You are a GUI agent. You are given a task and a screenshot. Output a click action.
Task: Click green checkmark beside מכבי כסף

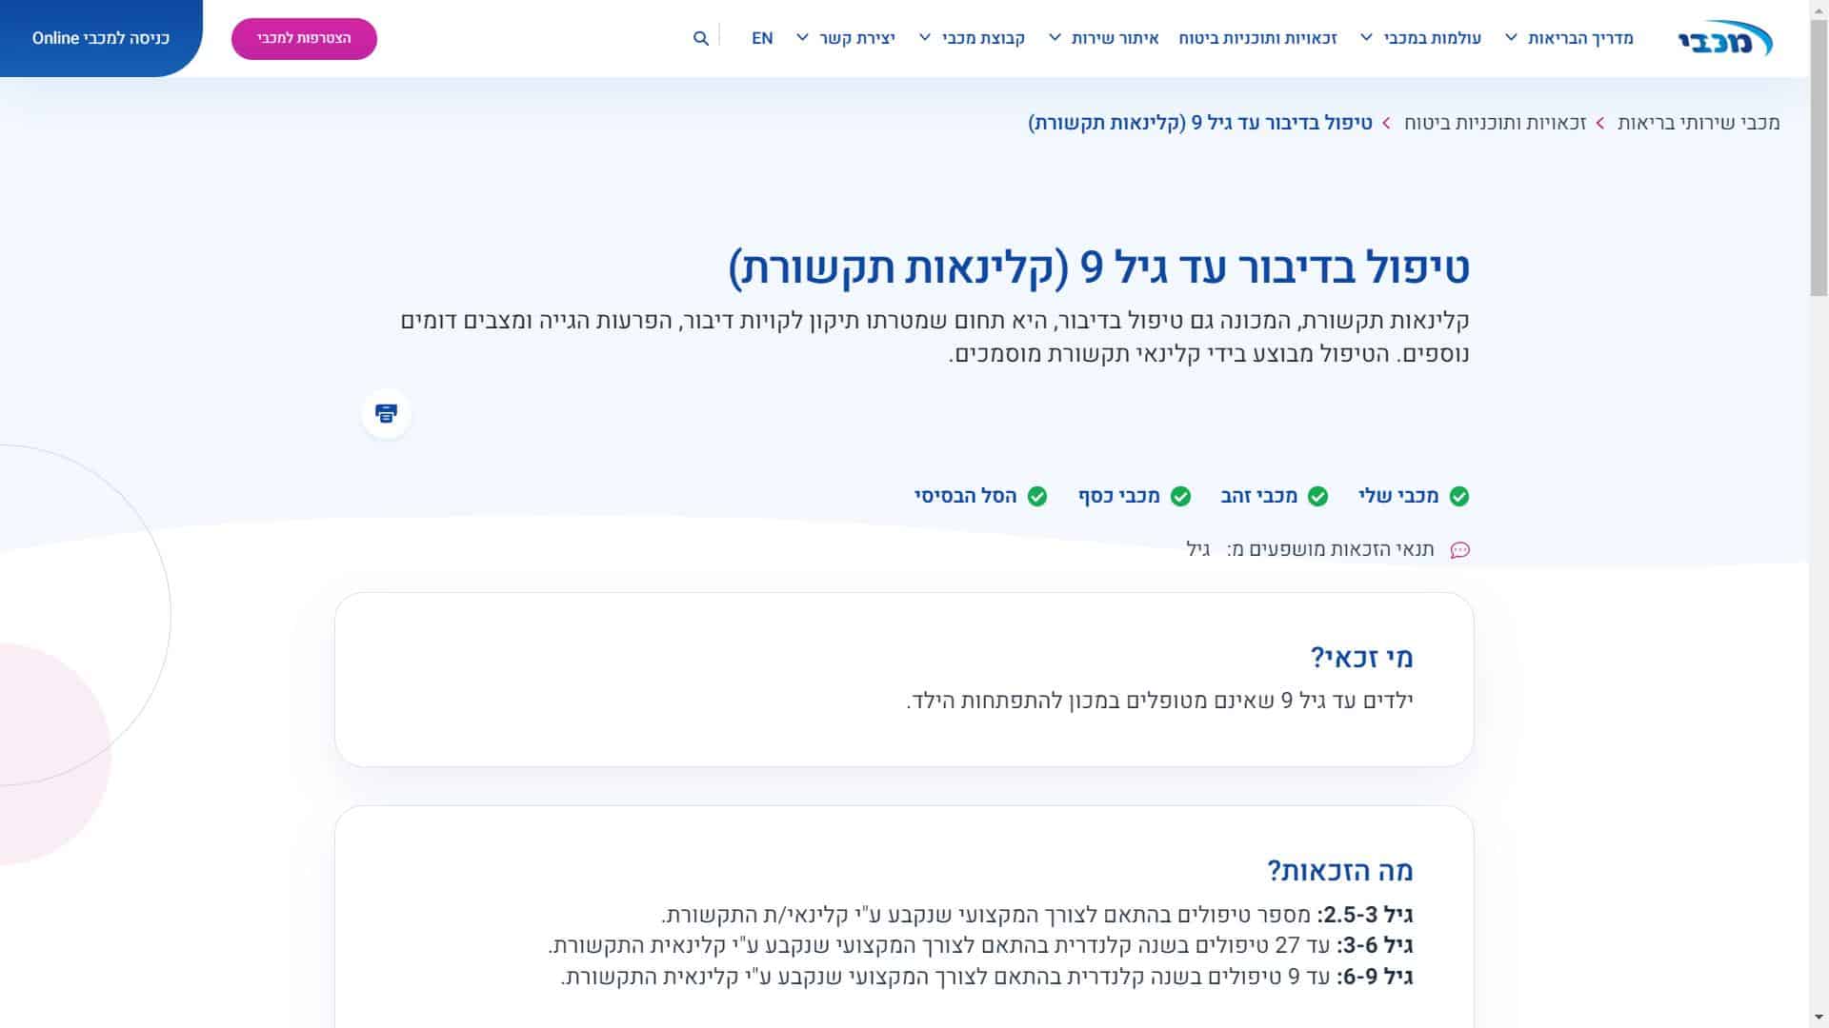[x=1180, y=496]
